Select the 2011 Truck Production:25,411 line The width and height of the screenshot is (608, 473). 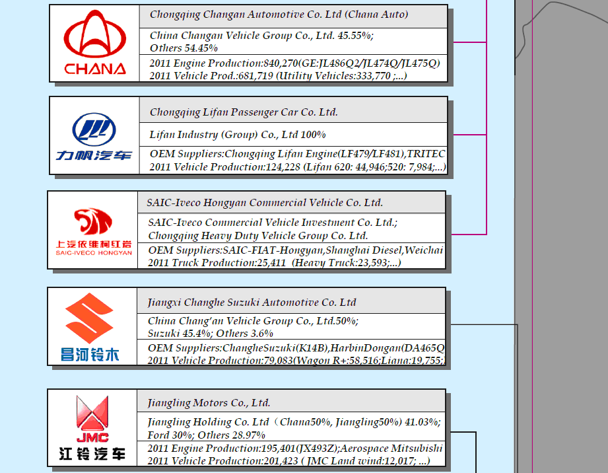[x=274, y=263]
